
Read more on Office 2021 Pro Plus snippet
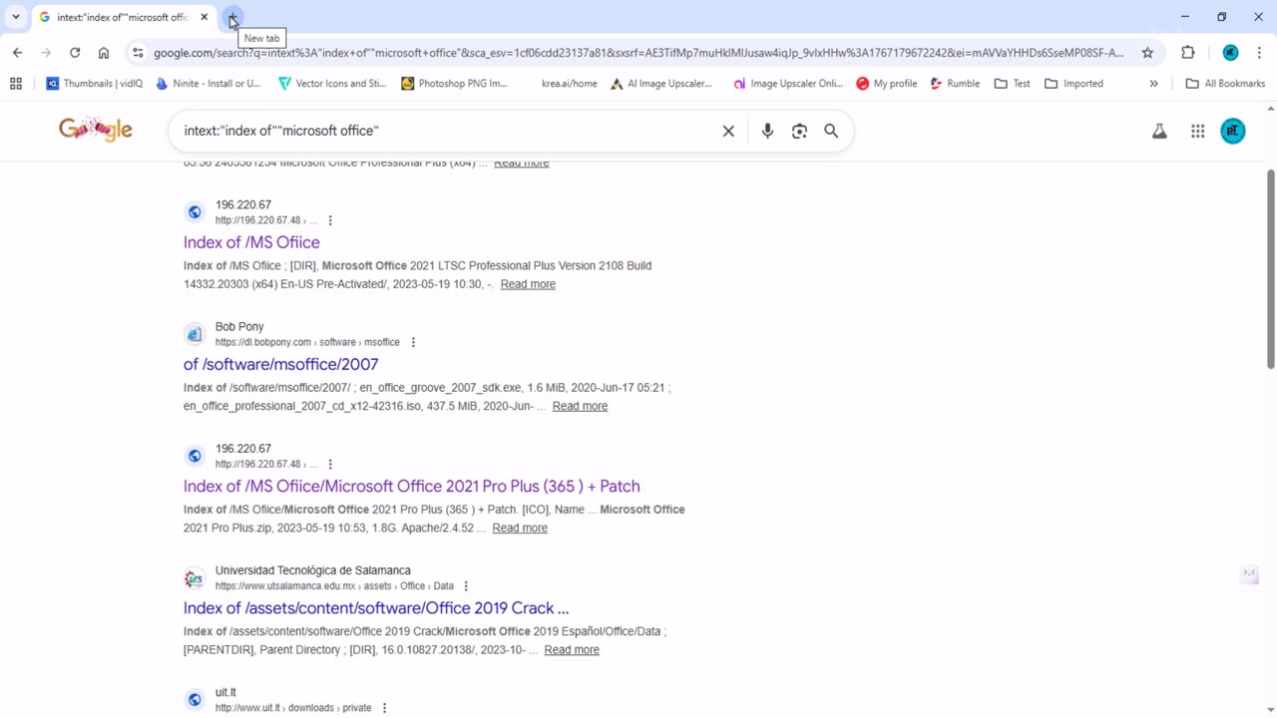(x=520, y=528)
